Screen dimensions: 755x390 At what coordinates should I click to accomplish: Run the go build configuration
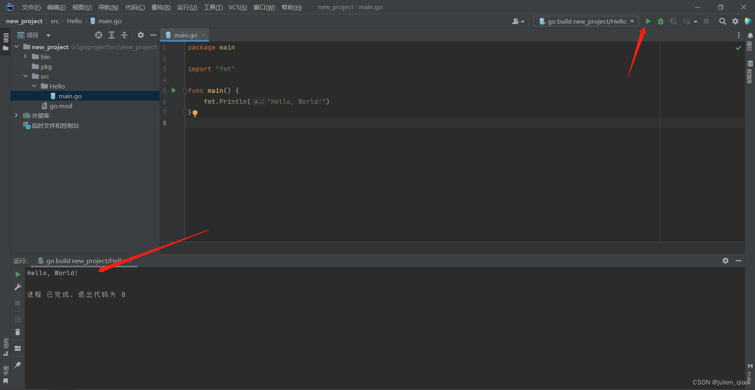point(648,21)
